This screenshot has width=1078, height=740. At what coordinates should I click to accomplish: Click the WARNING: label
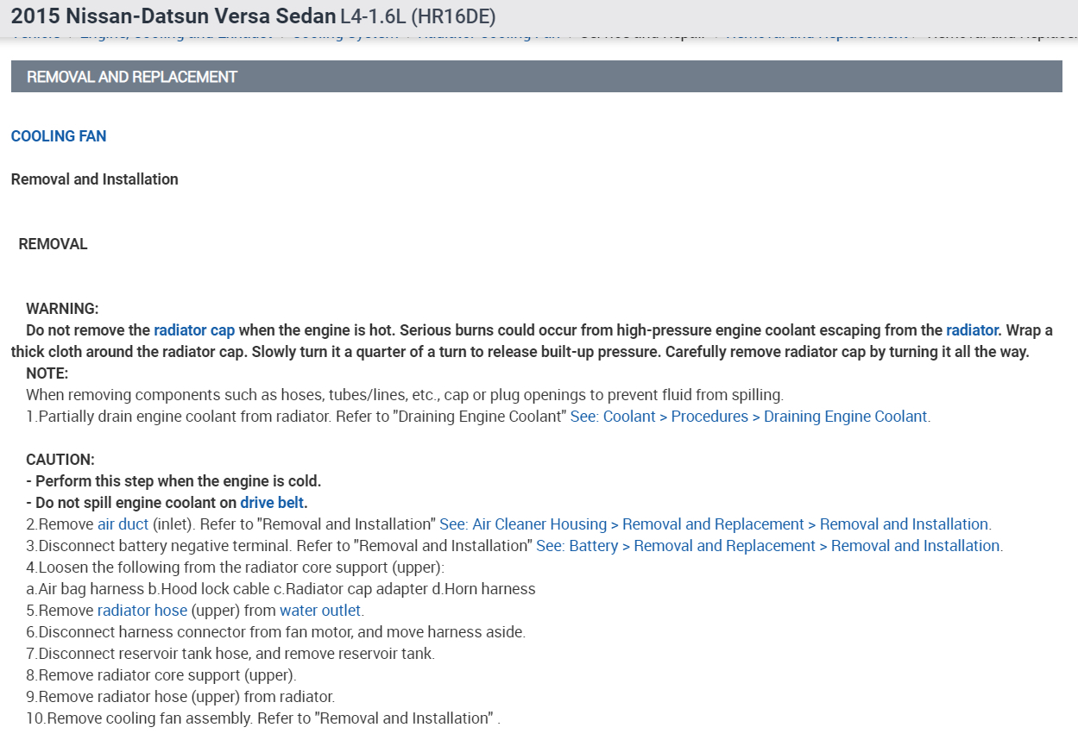(62, 309)
